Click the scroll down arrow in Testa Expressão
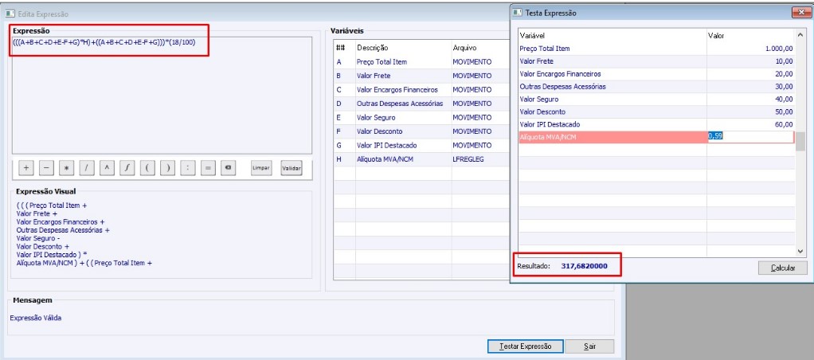 (801, 251)
